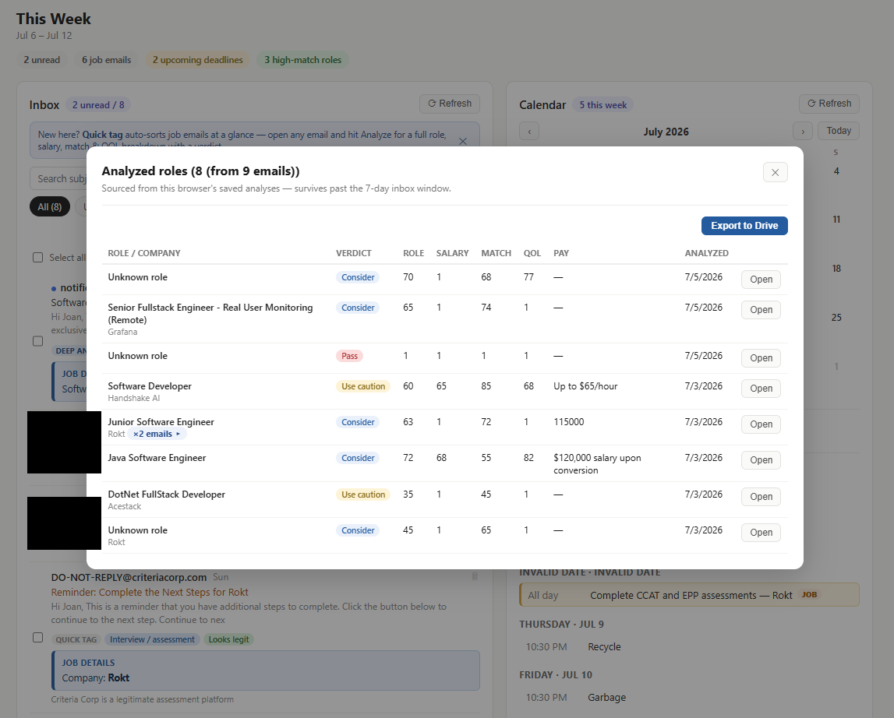The image size is (894, 718).
Task: Expand the ×2 emails chip under Rokt
Action: (x=157, y=435)
